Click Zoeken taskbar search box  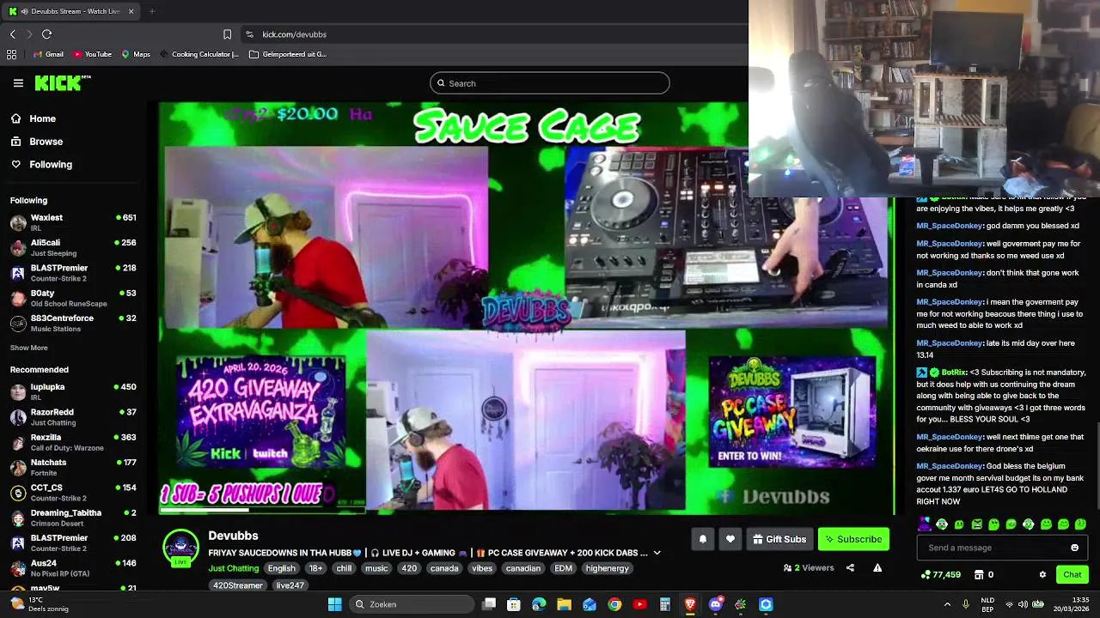pyautogui.click(x=412, y=604)
